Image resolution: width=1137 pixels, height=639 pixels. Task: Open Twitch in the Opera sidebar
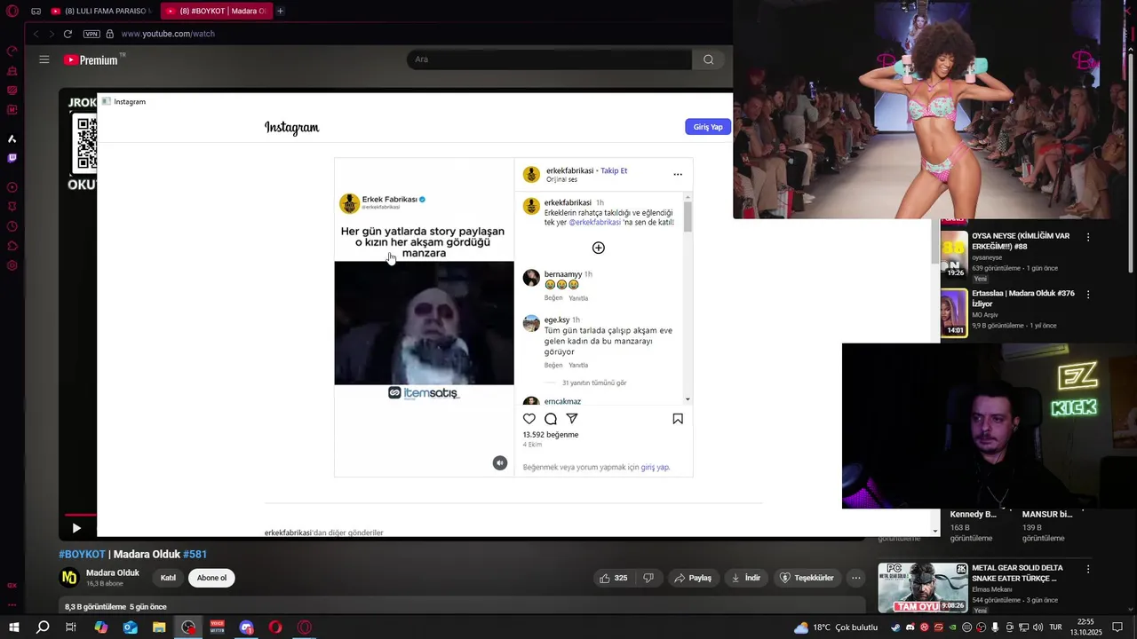12,158
